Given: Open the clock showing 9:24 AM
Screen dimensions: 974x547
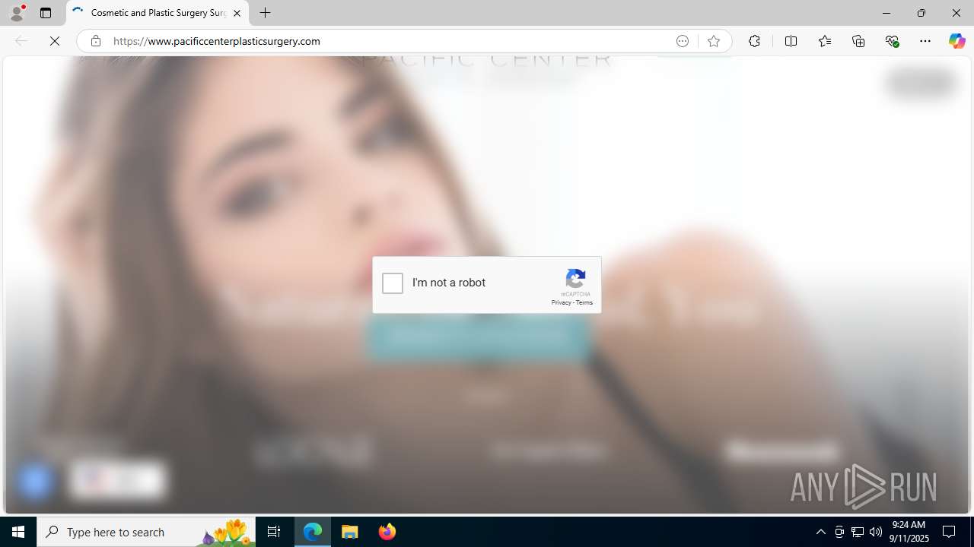Looking at the screenshot, I should 909,532.
